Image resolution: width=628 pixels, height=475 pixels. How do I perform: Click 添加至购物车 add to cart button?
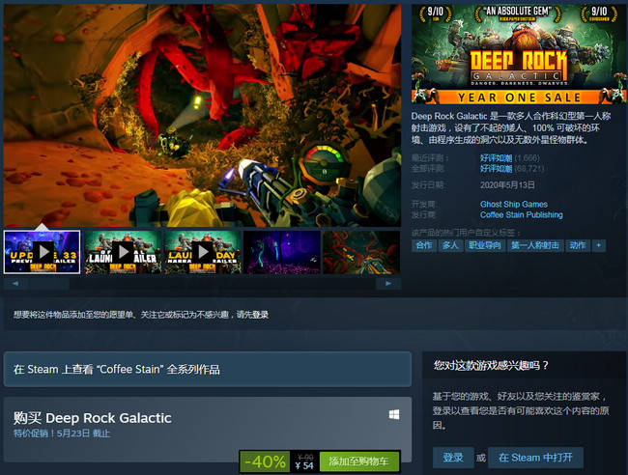coord(358,461)
